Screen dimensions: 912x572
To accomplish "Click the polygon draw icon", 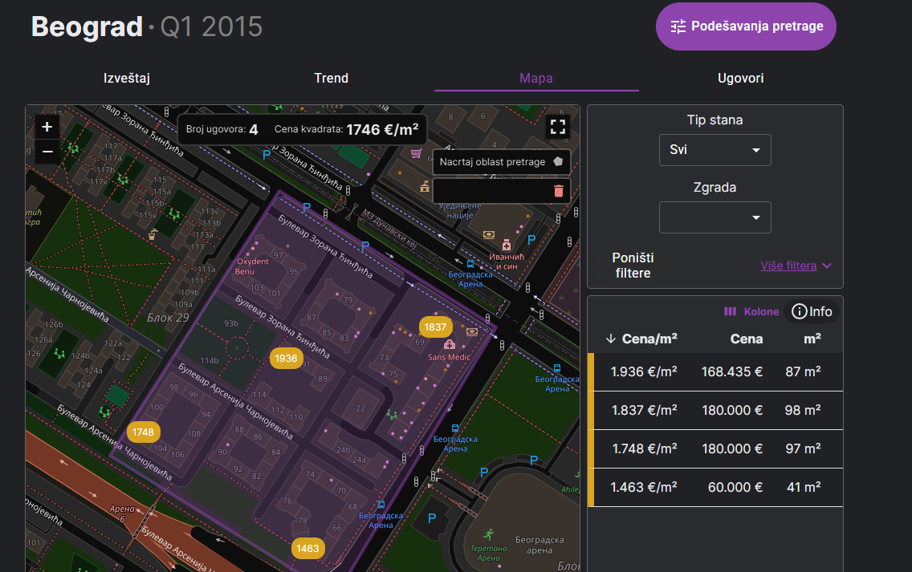I will tap(559, 161).
